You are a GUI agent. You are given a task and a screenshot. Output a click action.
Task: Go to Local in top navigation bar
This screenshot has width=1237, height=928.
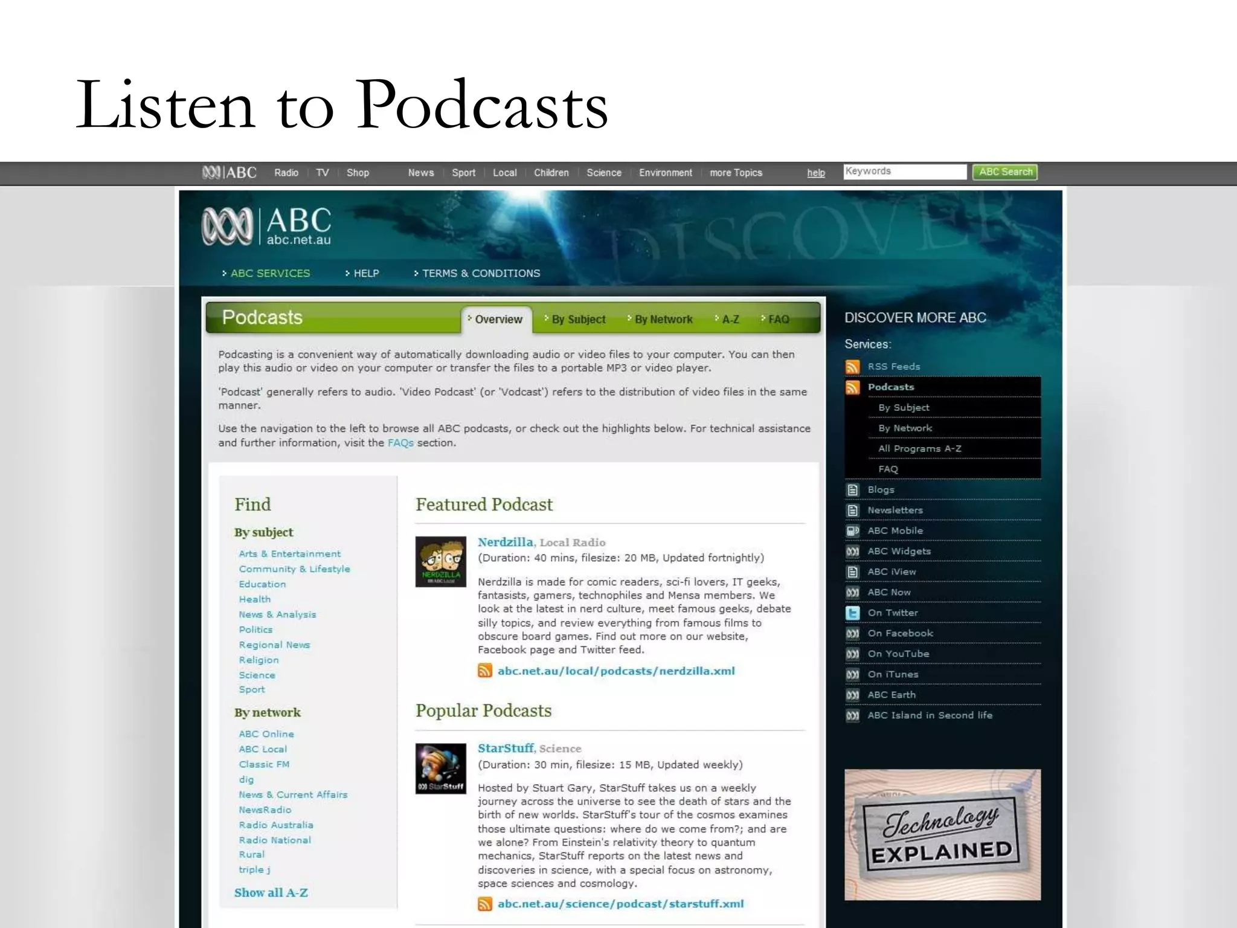[505, 173]
